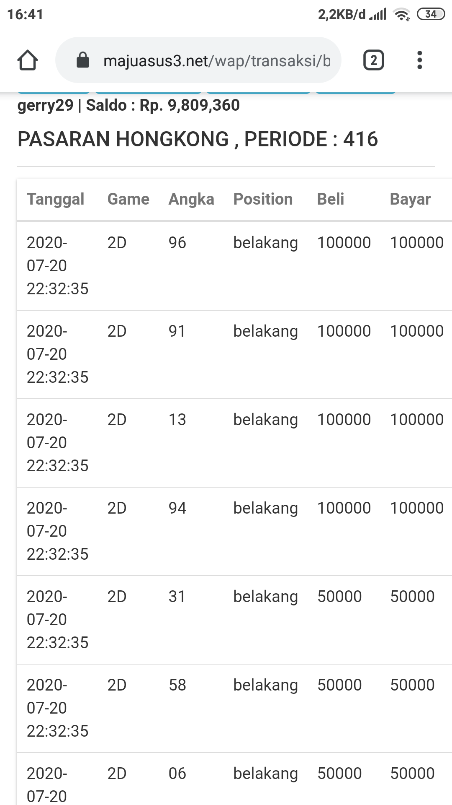Image resolution: width=452 pixels, height=805 pixels.
Task: Tap the gerry29 Saldo balance text
Action: [x=128, y=105]
